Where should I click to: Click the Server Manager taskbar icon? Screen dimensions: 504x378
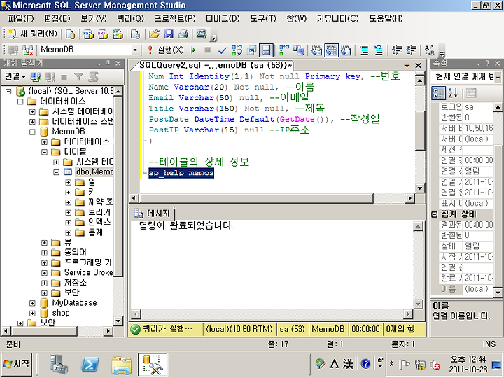point(59,365)
